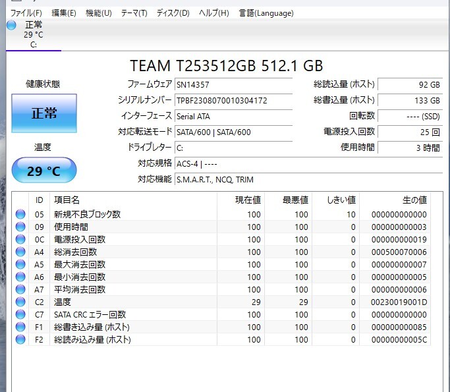Image resolution: width=450 pixels, height=392 pixels.
Task: Click the blue orb next to 電源投入回数 attribute
Action: coord(20,239)
